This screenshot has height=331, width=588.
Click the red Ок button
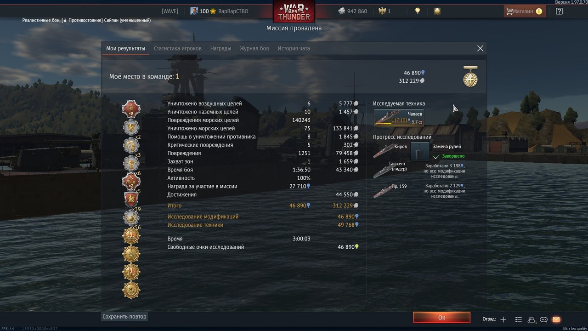441,318
